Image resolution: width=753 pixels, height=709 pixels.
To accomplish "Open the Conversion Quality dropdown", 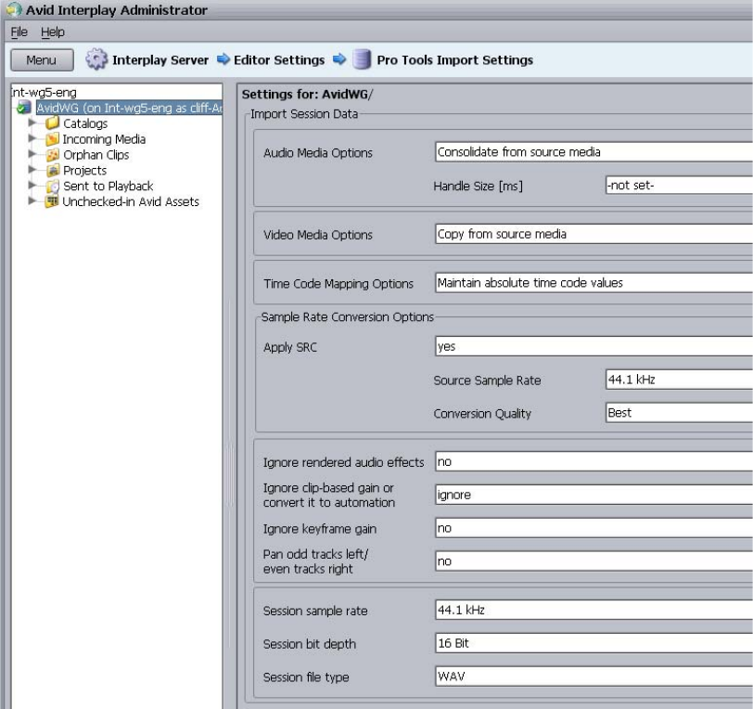I will [x=679, y=413].
